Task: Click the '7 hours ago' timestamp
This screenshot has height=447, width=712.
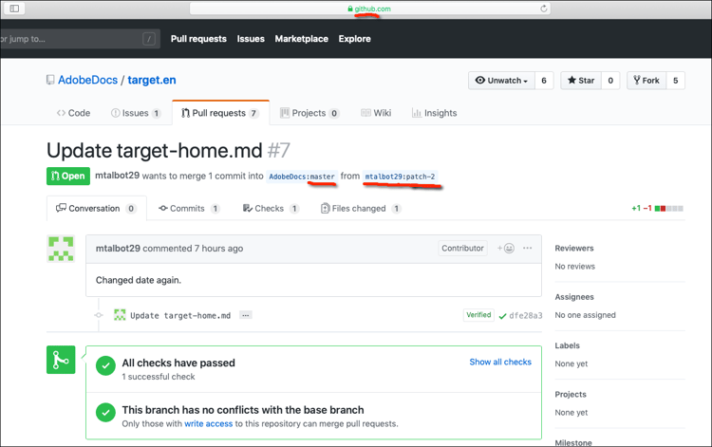Action: point(218,249)
